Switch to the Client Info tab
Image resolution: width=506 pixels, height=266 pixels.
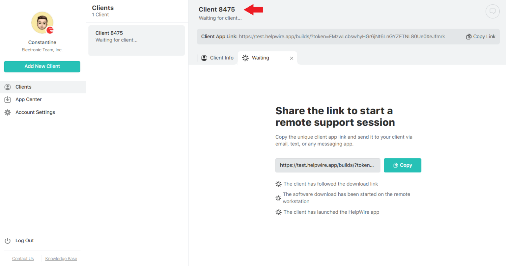221,58
